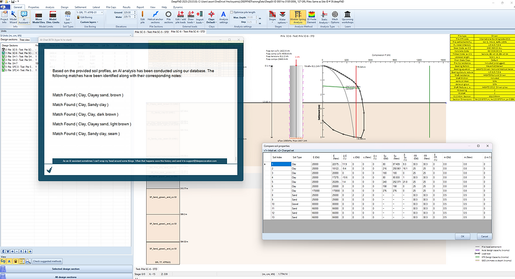Click Selected design section button

pyautogui.click(x=66, y=269)
